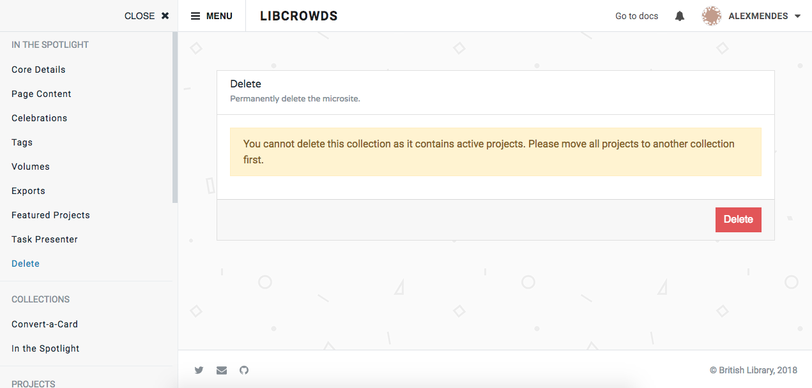Expand the PROJECTS section heading

click(34, 384)
